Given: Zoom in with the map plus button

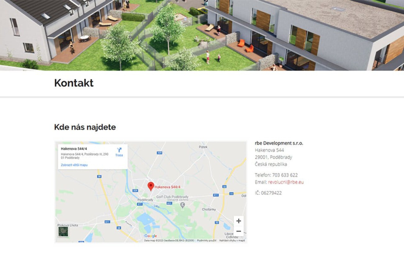Looking at the screenshot, I should (238, 221).
